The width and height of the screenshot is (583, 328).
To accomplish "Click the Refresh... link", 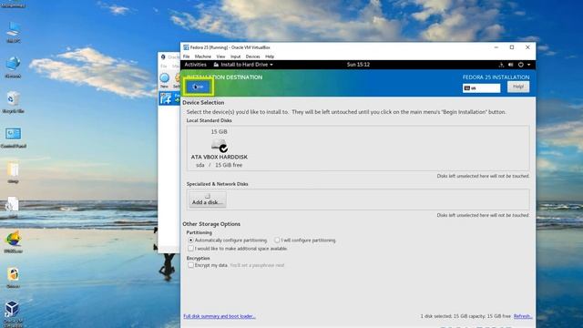I will tap(523, 316).
